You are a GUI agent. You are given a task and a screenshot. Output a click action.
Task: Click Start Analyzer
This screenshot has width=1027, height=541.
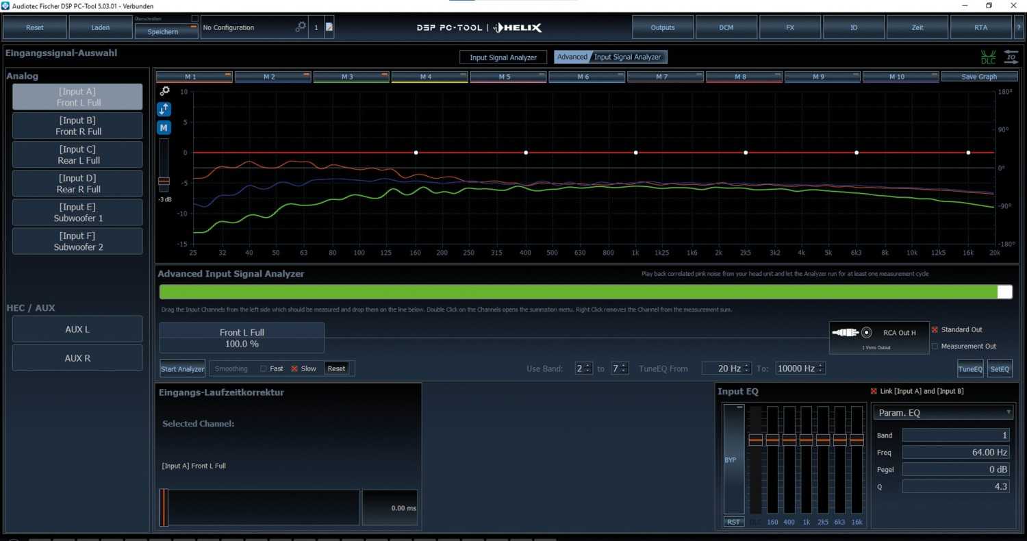[183, 368]
